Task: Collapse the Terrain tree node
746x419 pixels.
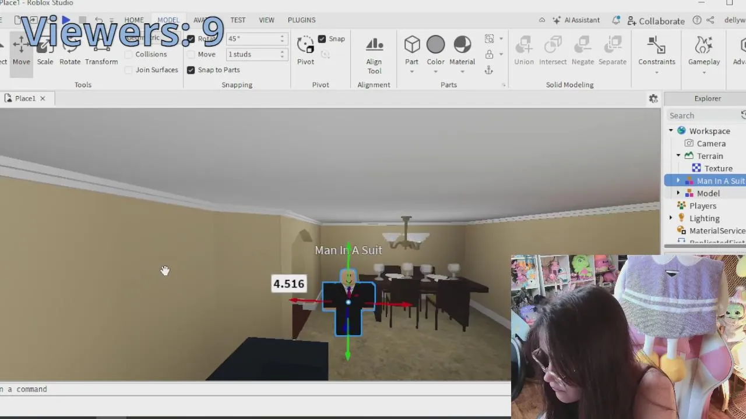Action: pyautogui.click(x=678, y=156)
